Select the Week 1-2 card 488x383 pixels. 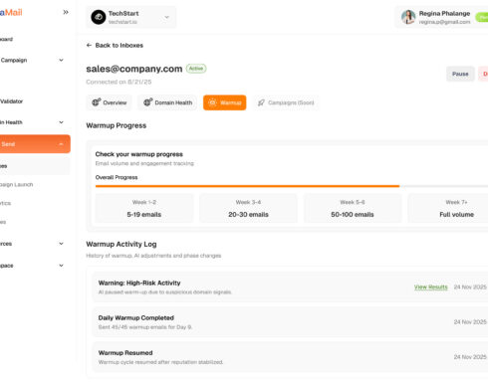point(144,208)
